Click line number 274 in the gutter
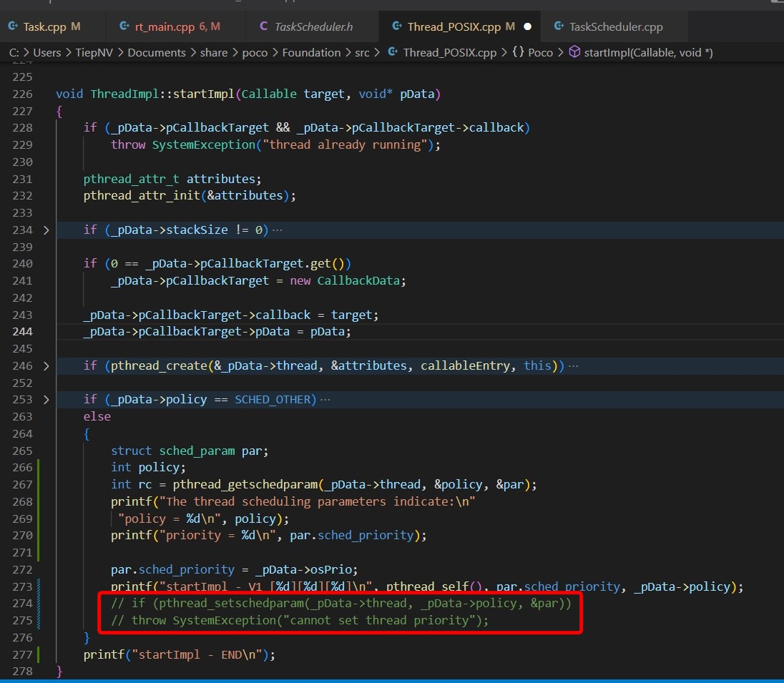The image size is (784, 683). (22, 603)
